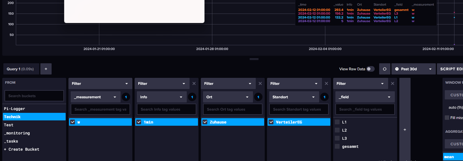Viewport: 463px width, 161px height.
Task: Uncheck the VerteilerEG Standort value
Action: pos(271,122)
